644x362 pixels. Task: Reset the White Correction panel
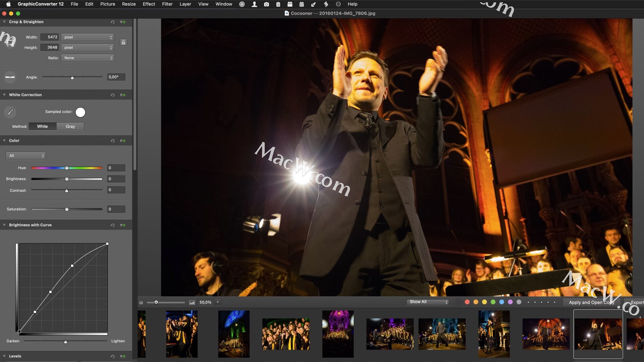pos(113,95)
